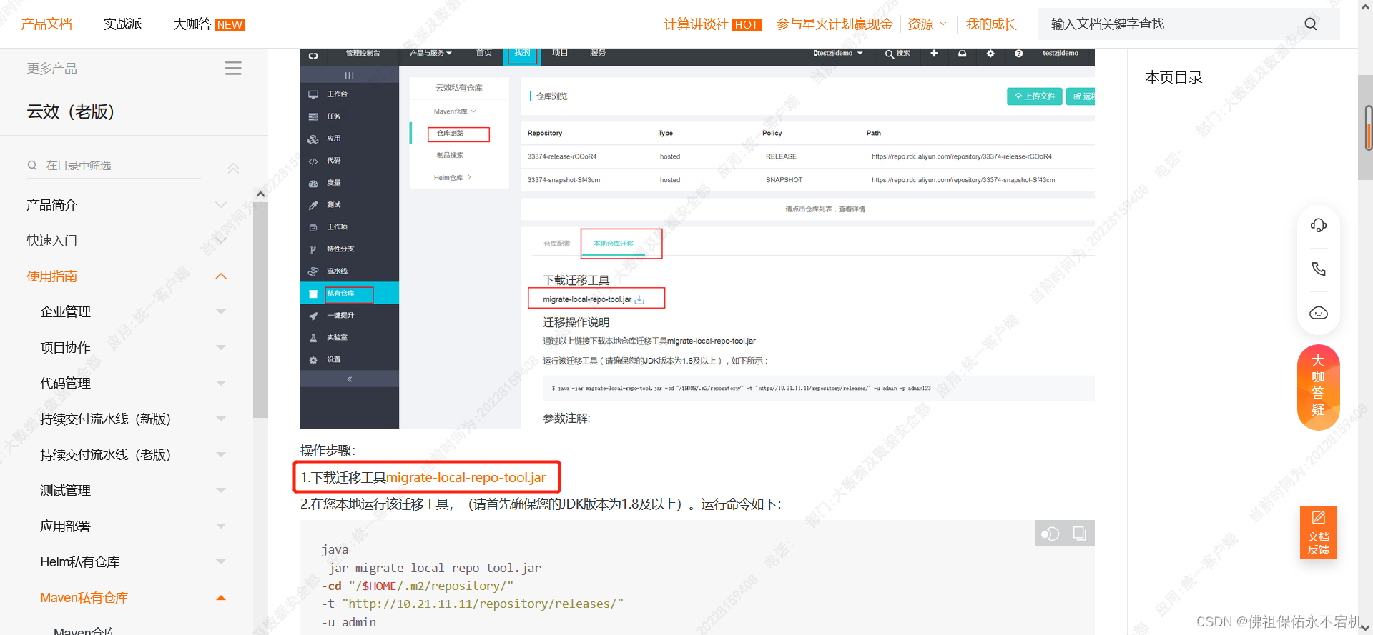Open the 大咖答疑 floating button
The image size is (1373, 635).
point(1318,388)
